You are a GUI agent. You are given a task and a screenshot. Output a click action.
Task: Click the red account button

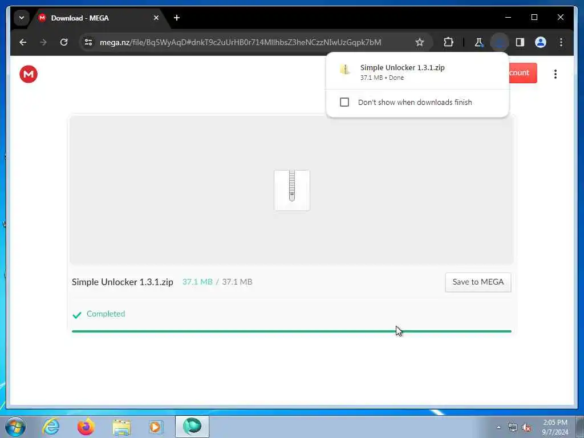coord(523,73)
